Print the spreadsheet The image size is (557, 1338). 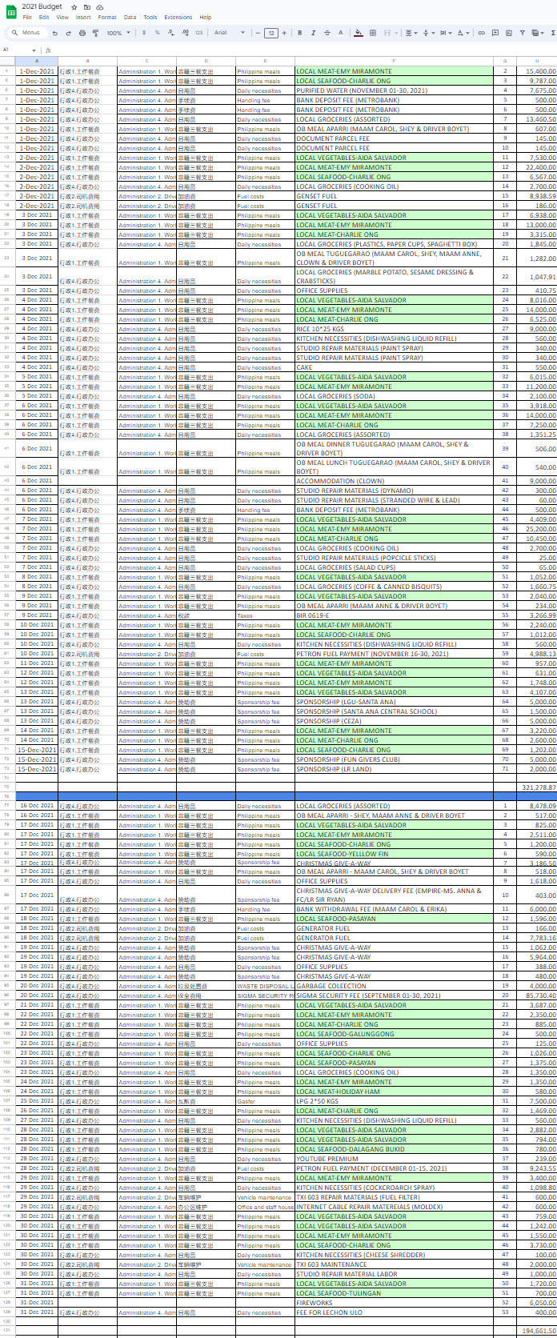click(82, 33)
